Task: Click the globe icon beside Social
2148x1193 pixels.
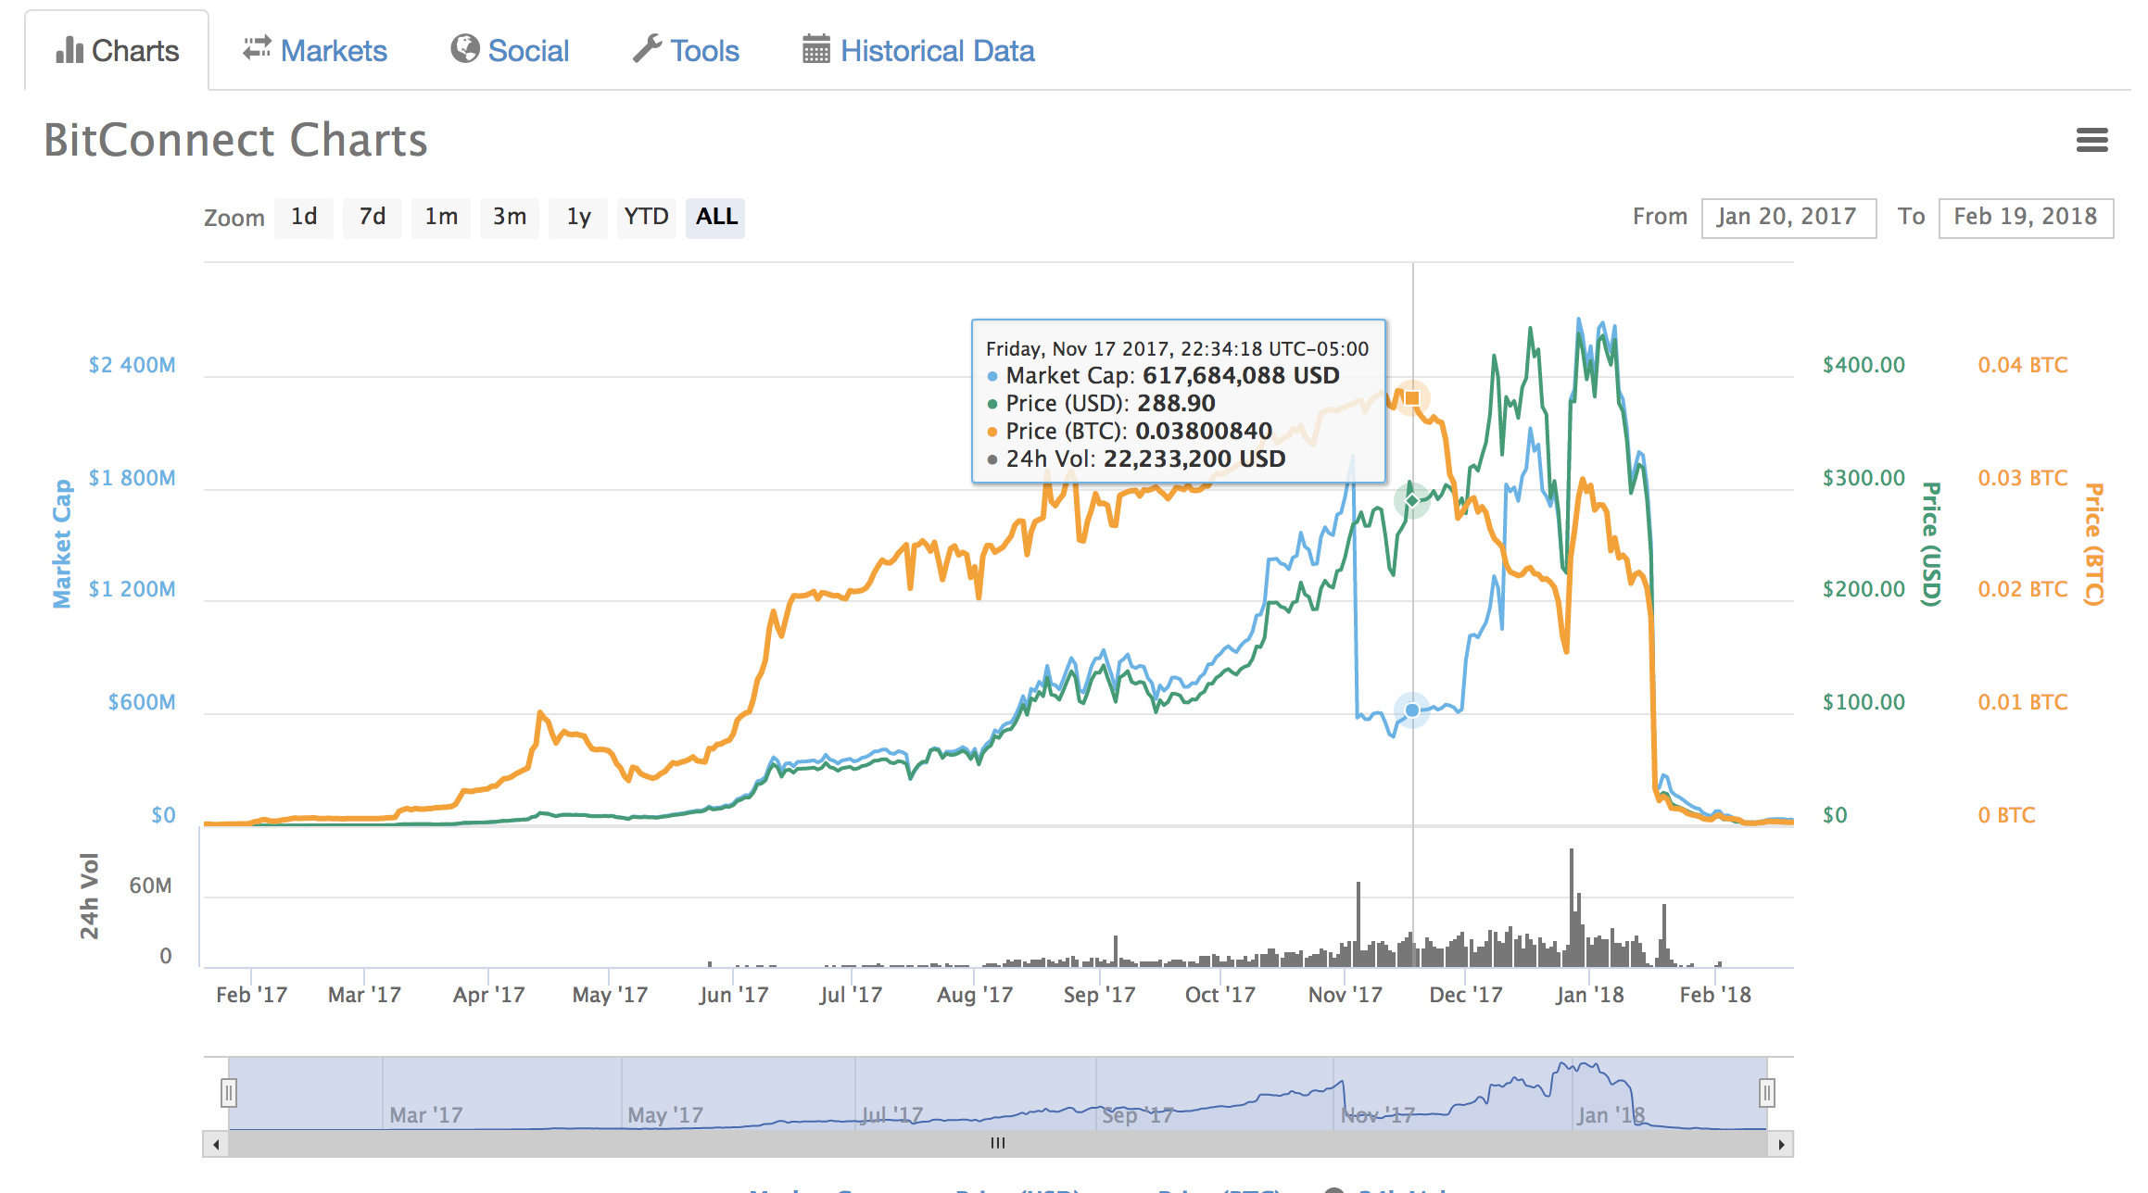Action: pyautogui.click(x=466, y=50)
